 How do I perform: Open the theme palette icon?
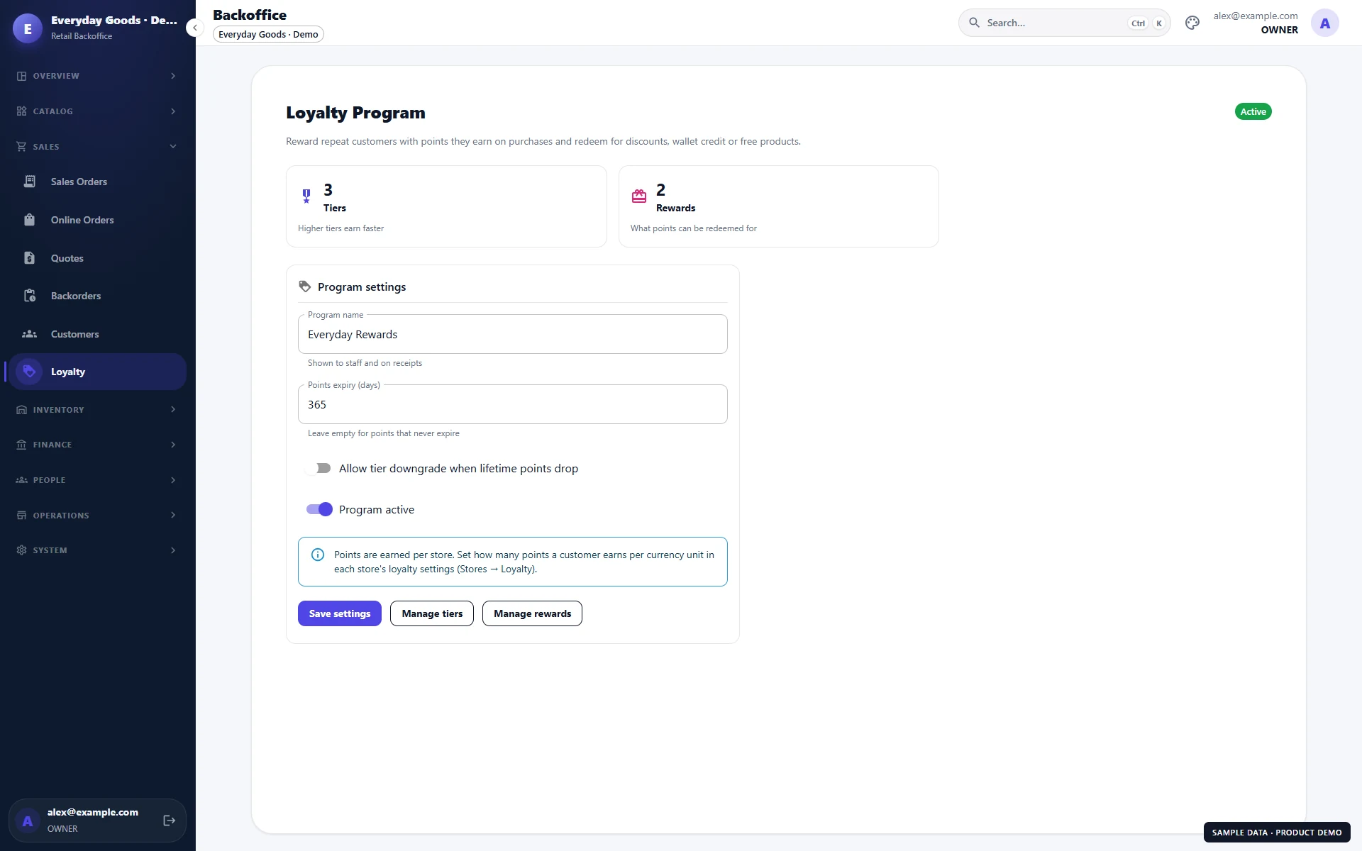click(x=1192, y=23)
